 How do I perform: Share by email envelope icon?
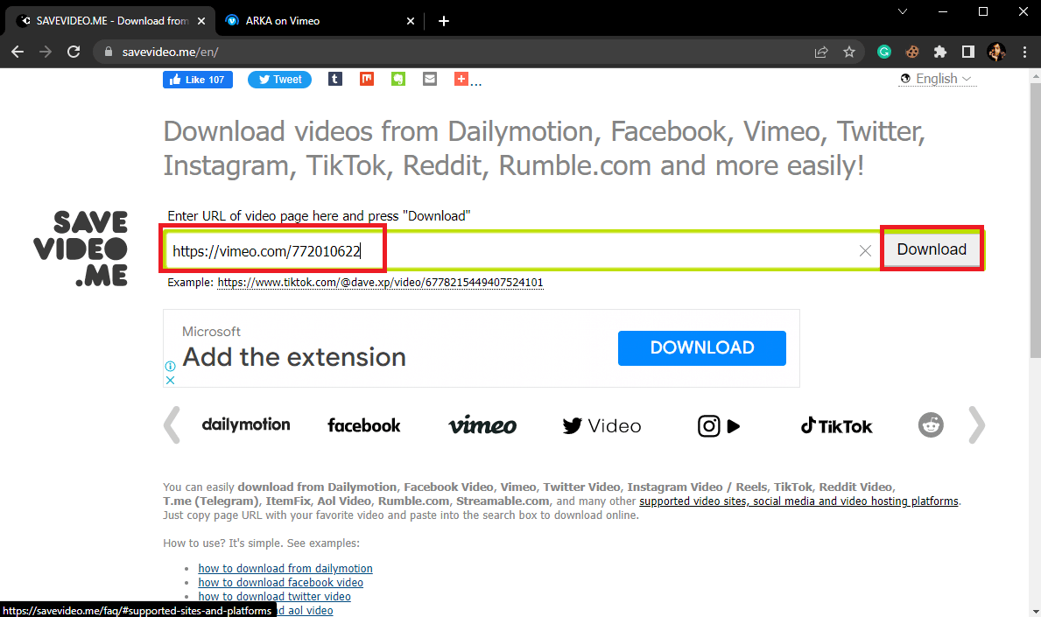pyautogui.click(x=430, y=79)
